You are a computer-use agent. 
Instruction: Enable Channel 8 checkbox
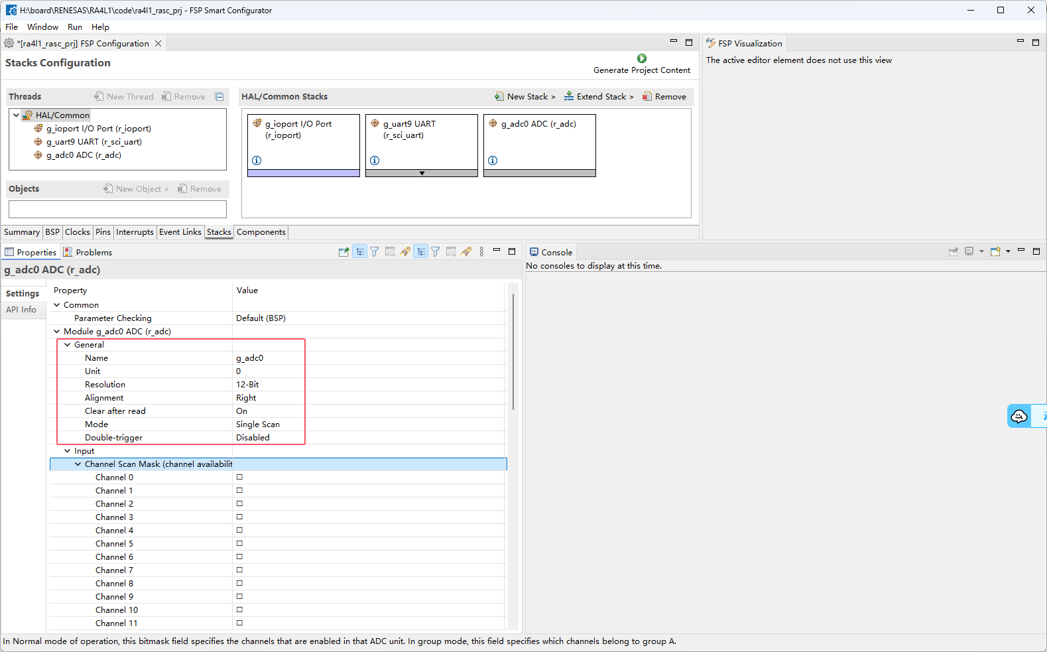pos(239,583)
